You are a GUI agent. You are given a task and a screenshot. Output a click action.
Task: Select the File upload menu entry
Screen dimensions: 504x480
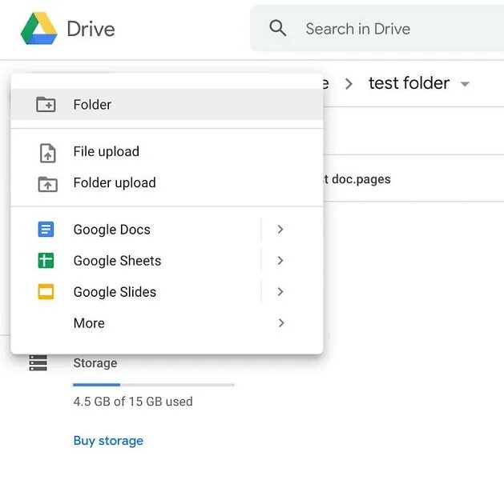coord(167,152)
